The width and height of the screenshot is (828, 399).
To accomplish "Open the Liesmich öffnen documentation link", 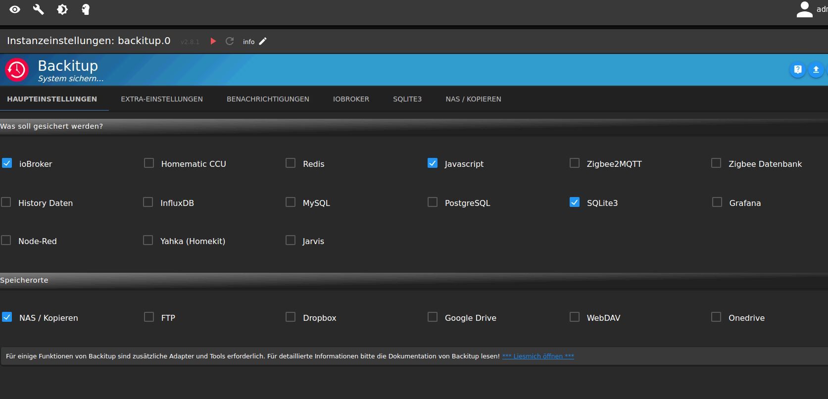I will (538, 356).
